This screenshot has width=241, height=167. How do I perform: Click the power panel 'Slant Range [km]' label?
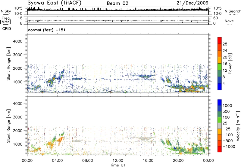pyautogui.click(x=8, y=64)
